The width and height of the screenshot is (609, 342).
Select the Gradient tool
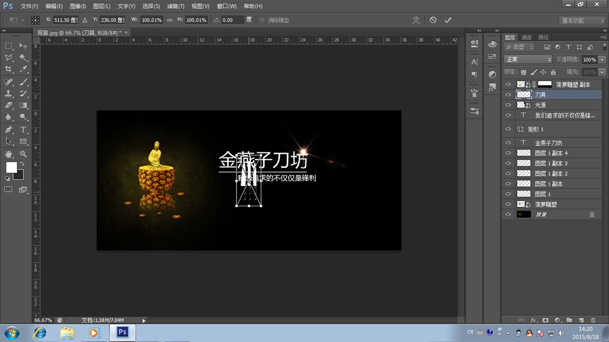coord(24,106)
